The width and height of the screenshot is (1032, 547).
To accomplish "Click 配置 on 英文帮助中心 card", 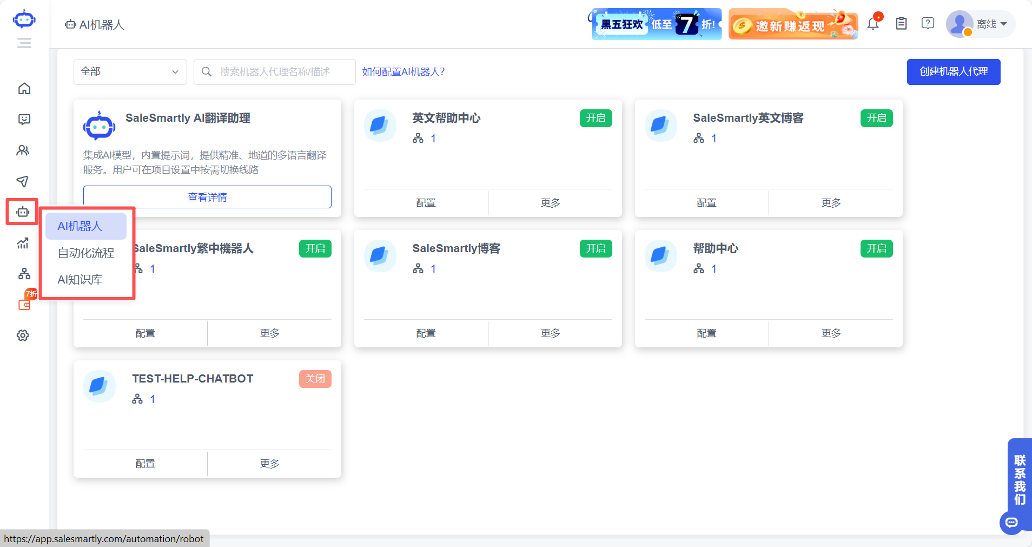I will pyautogui.click(x=426, y=203).
